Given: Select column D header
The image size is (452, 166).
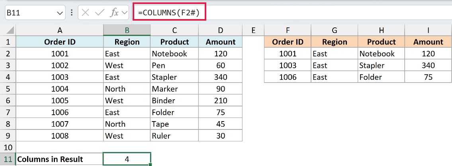Looking at the screenshot, I should [x=221, y=30].
